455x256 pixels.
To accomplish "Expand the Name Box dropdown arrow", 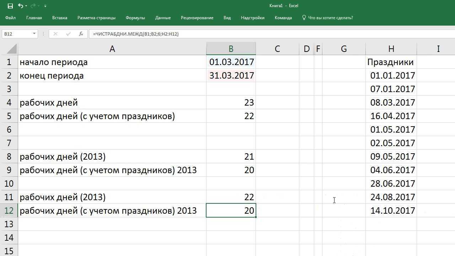I will pyautogui.click(x=34, y=34).
